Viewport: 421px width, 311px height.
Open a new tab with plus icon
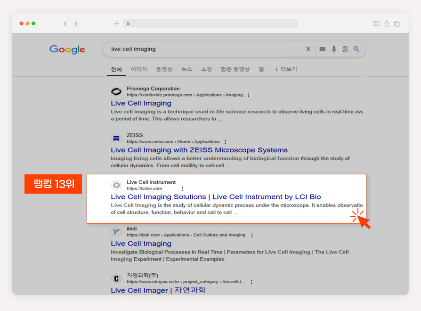pos(117,24)
